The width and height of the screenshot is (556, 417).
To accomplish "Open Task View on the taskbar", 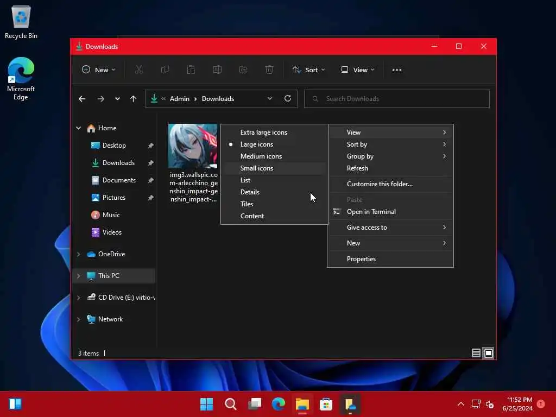I will pyautogui.click(x=254, y=404).
